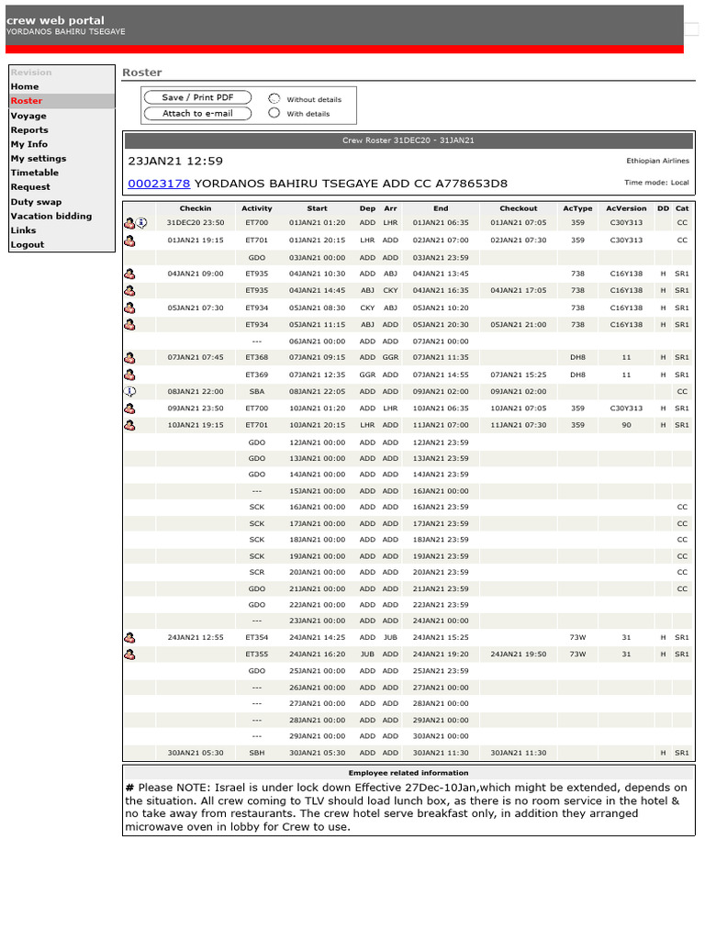
Task: Click crew icon on ET700 01JAN21 row
Action: pyautogui.click(x=129, y=223)
